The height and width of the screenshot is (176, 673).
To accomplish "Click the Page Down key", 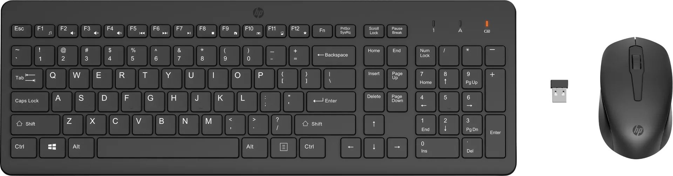I will pos(397,101).
